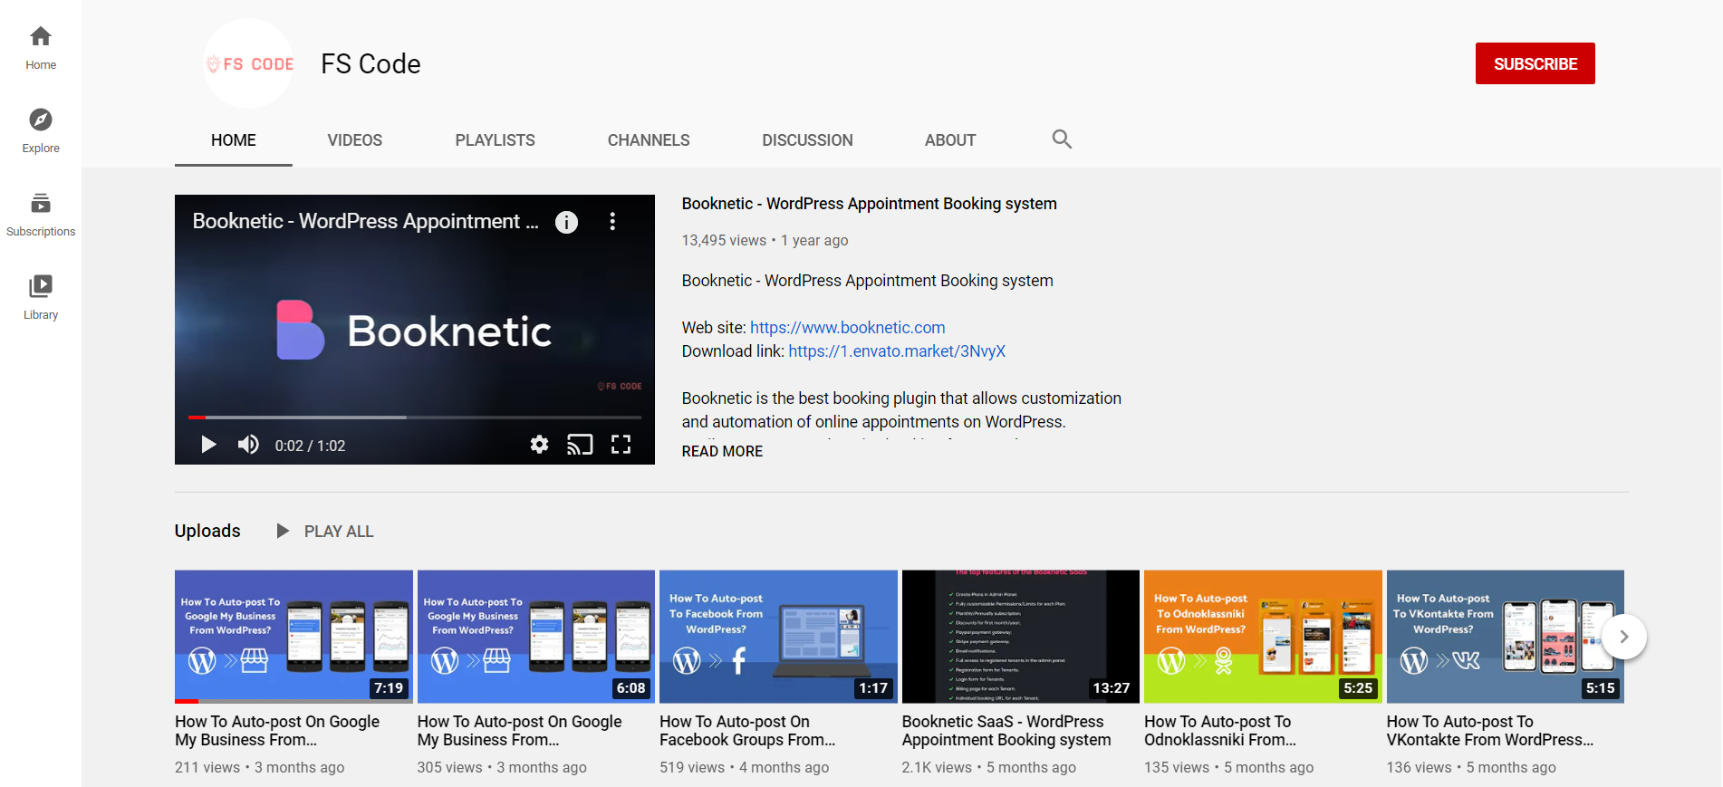Click '2.1K views • 5 months ago' text

989,767
